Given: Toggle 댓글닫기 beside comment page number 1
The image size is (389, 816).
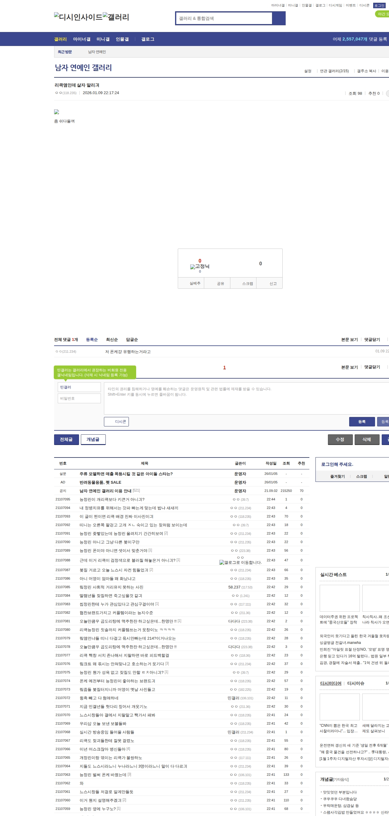Looking at the screenshot, I should 372,367.
